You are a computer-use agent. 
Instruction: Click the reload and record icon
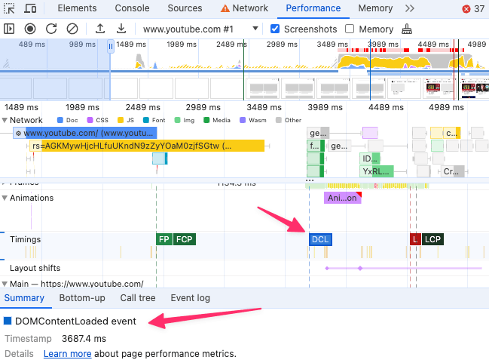pos(51,29)
